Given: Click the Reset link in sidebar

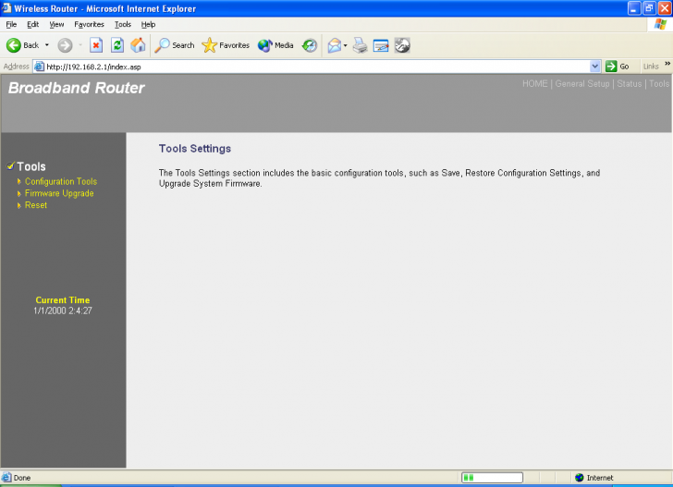Looking at the screenshot, I should (x=36, y=205).
